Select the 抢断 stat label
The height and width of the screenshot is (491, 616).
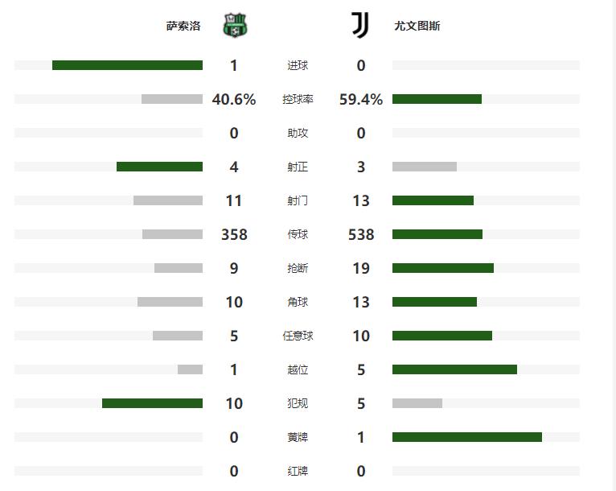pyautogui.click(x=298, y=269)
